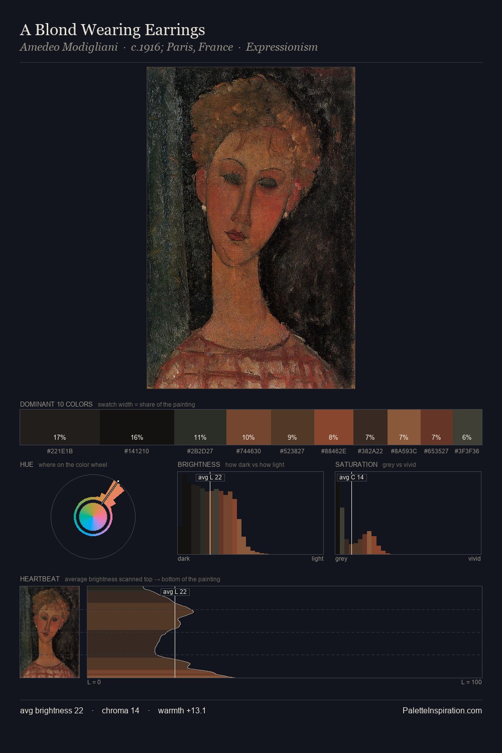Choose the #382A22 swatch
502x753 pixels.
coord(370,427)
